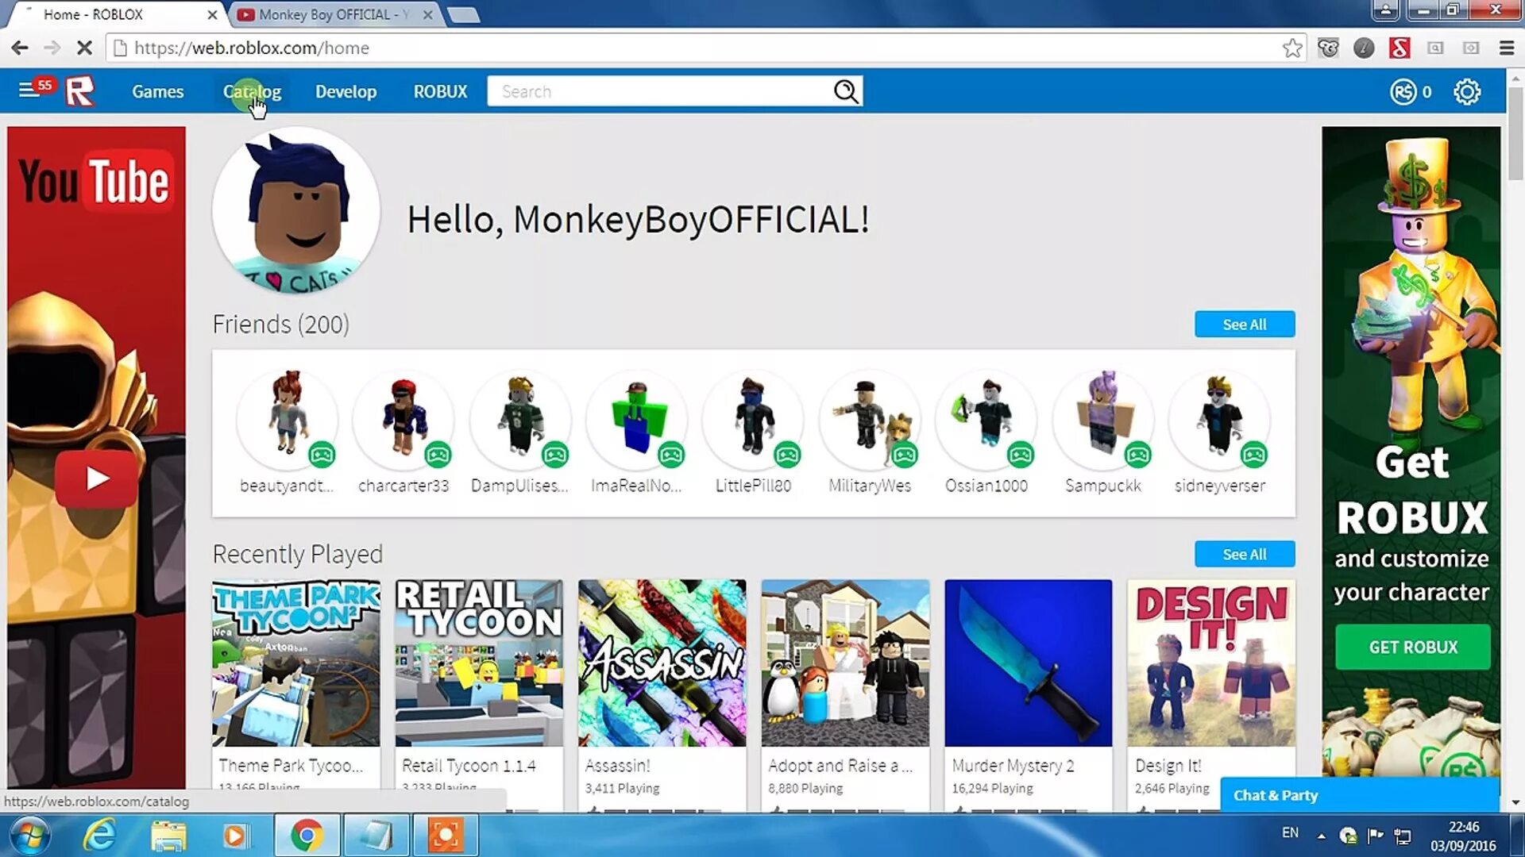The height and width of the screenshot is (857, 1525).
Task: Click the charcarter33 friend avatar
Action: pos(403,417)
